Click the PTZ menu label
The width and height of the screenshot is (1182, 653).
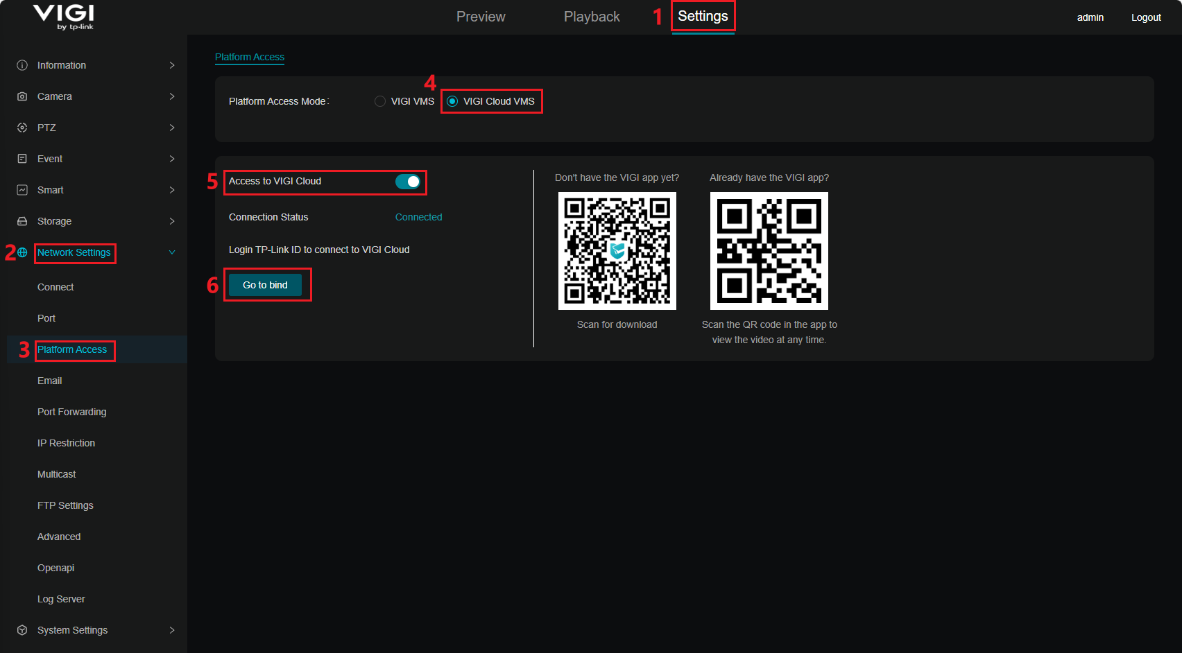tap(46, 128)
